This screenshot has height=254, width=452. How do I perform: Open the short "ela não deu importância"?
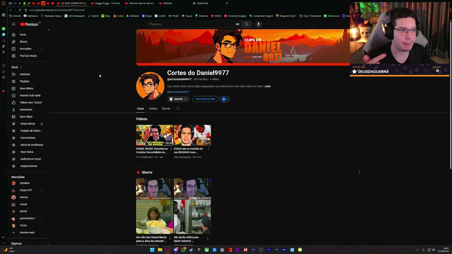[155, 206]
